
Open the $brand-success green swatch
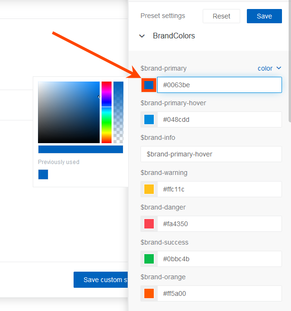click(149, 259)
